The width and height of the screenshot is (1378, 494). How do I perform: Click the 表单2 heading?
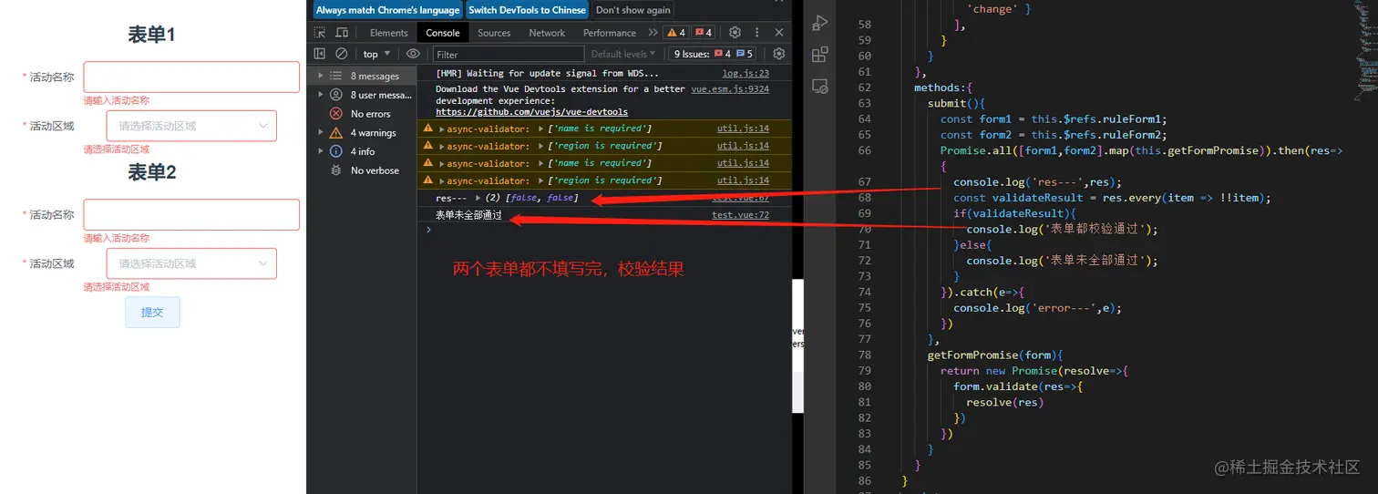151,172
